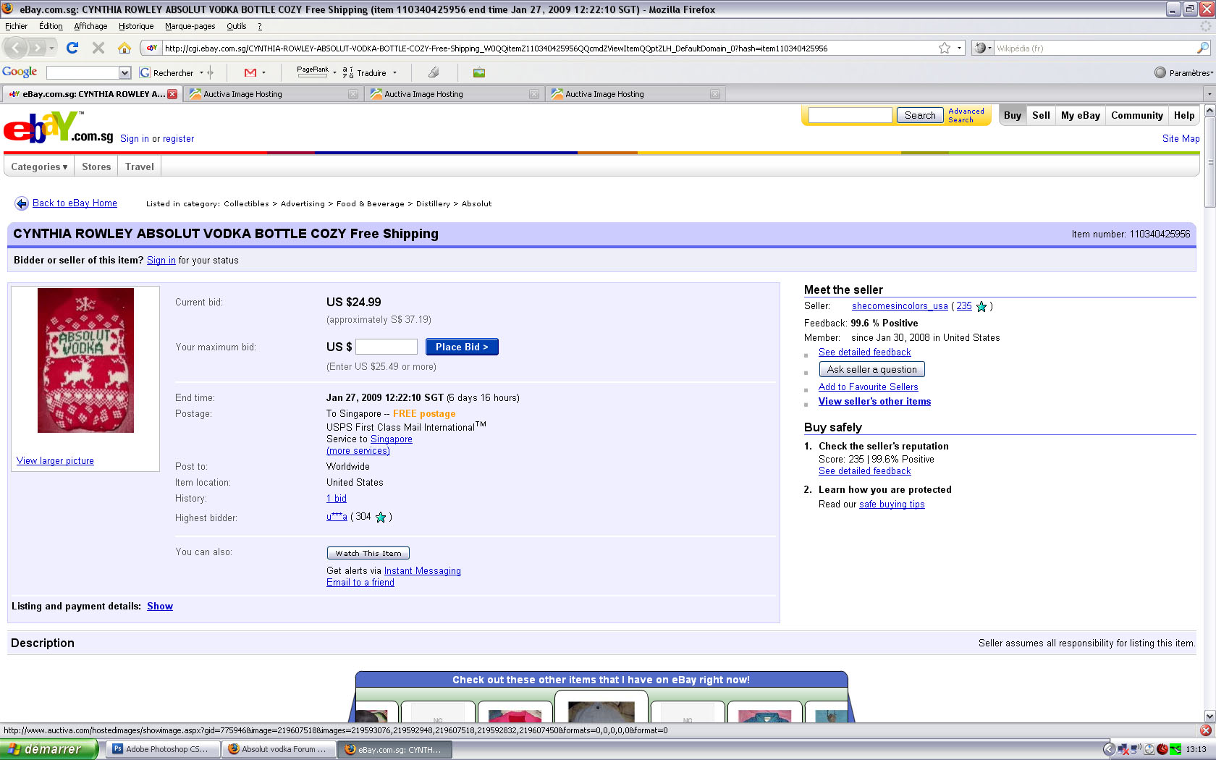This screenshot has height=760, width=1216.
Task: Switch to Absolut vodka Forum taskbar window
Action: (279, 749)
